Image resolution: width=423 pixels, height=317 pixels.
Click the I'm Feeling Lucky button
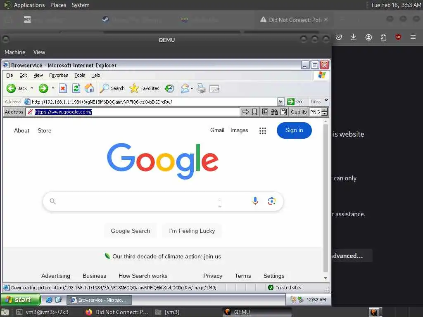(192, 231)
